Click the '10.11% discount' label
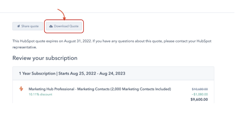The width and height of the screenshot is (236, 131). [40, 94]
